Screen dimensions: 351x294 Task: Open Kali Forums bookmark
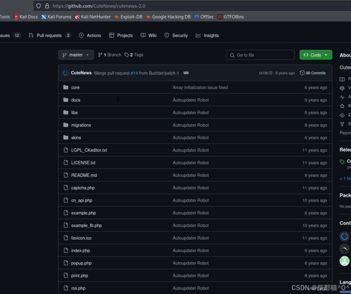[x=56, y=17]
